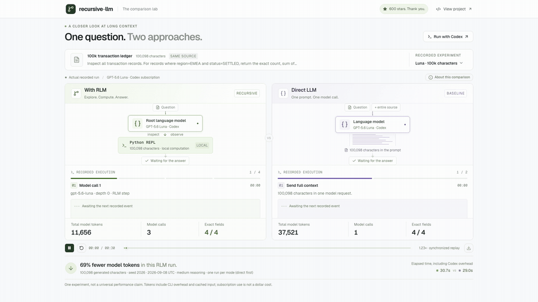Click the document icon beside transaction ledger
The height and width of the screenshot is (302, 538).
point(77,60)
